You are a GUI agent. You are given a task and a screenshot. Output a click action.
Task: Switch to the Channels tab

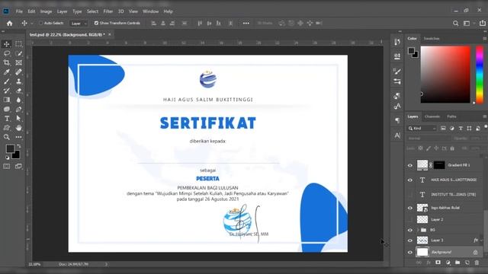point(432,116)
